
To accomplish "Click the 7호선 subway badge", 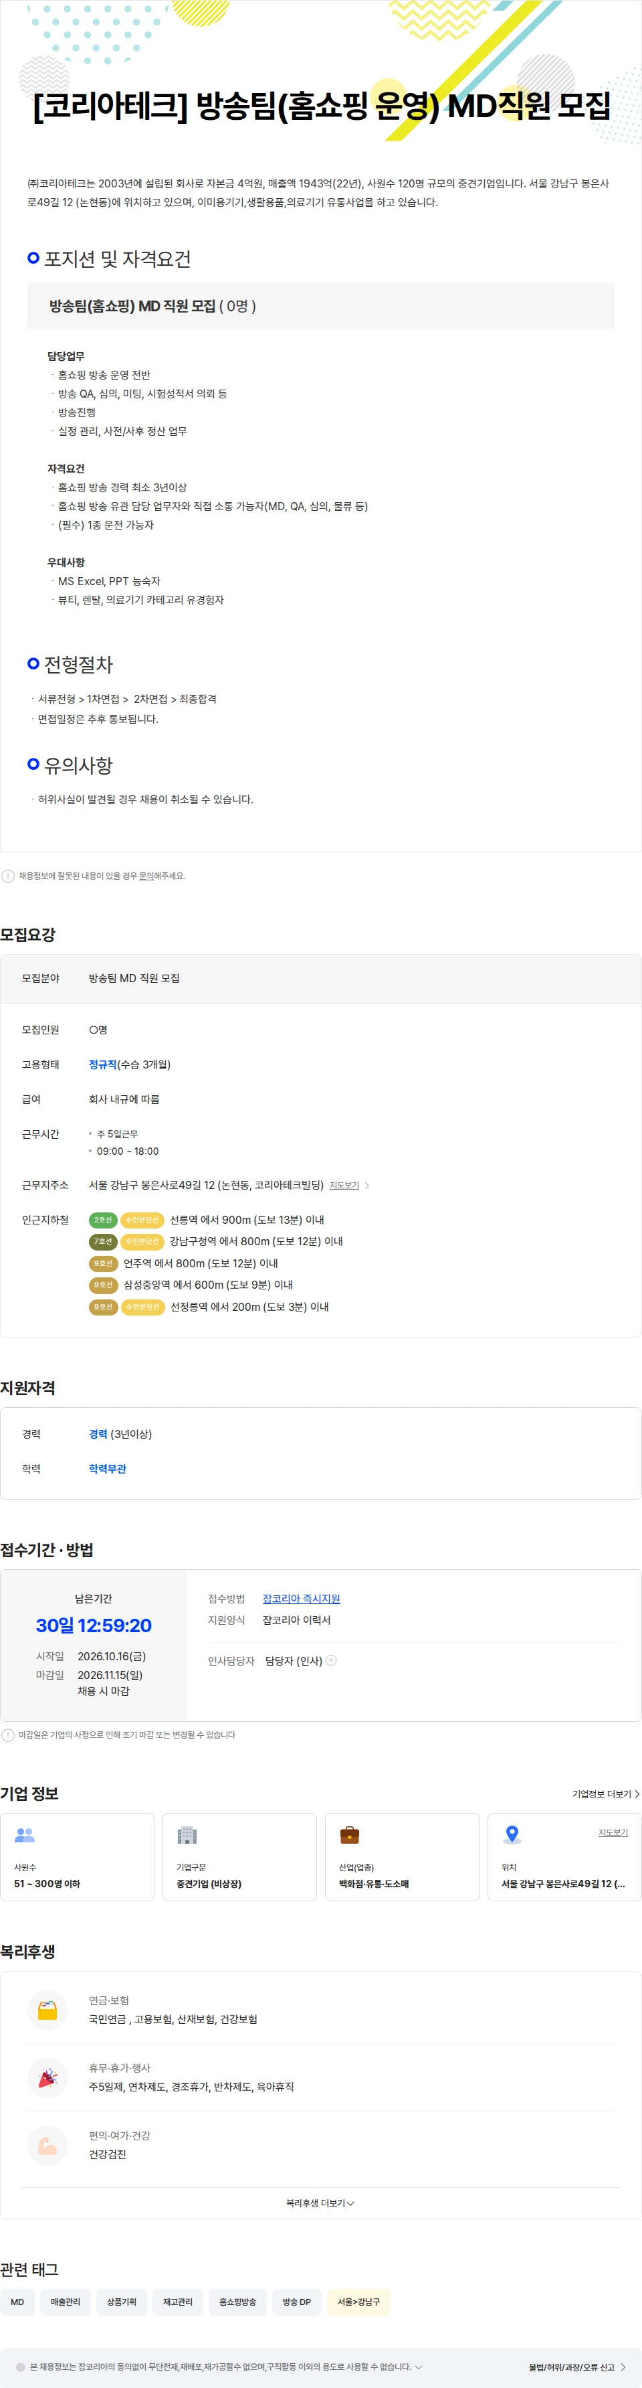I will 103,1241.
